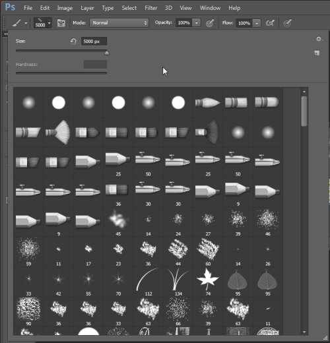Enable pressure for size icon

tap(288, 23)
